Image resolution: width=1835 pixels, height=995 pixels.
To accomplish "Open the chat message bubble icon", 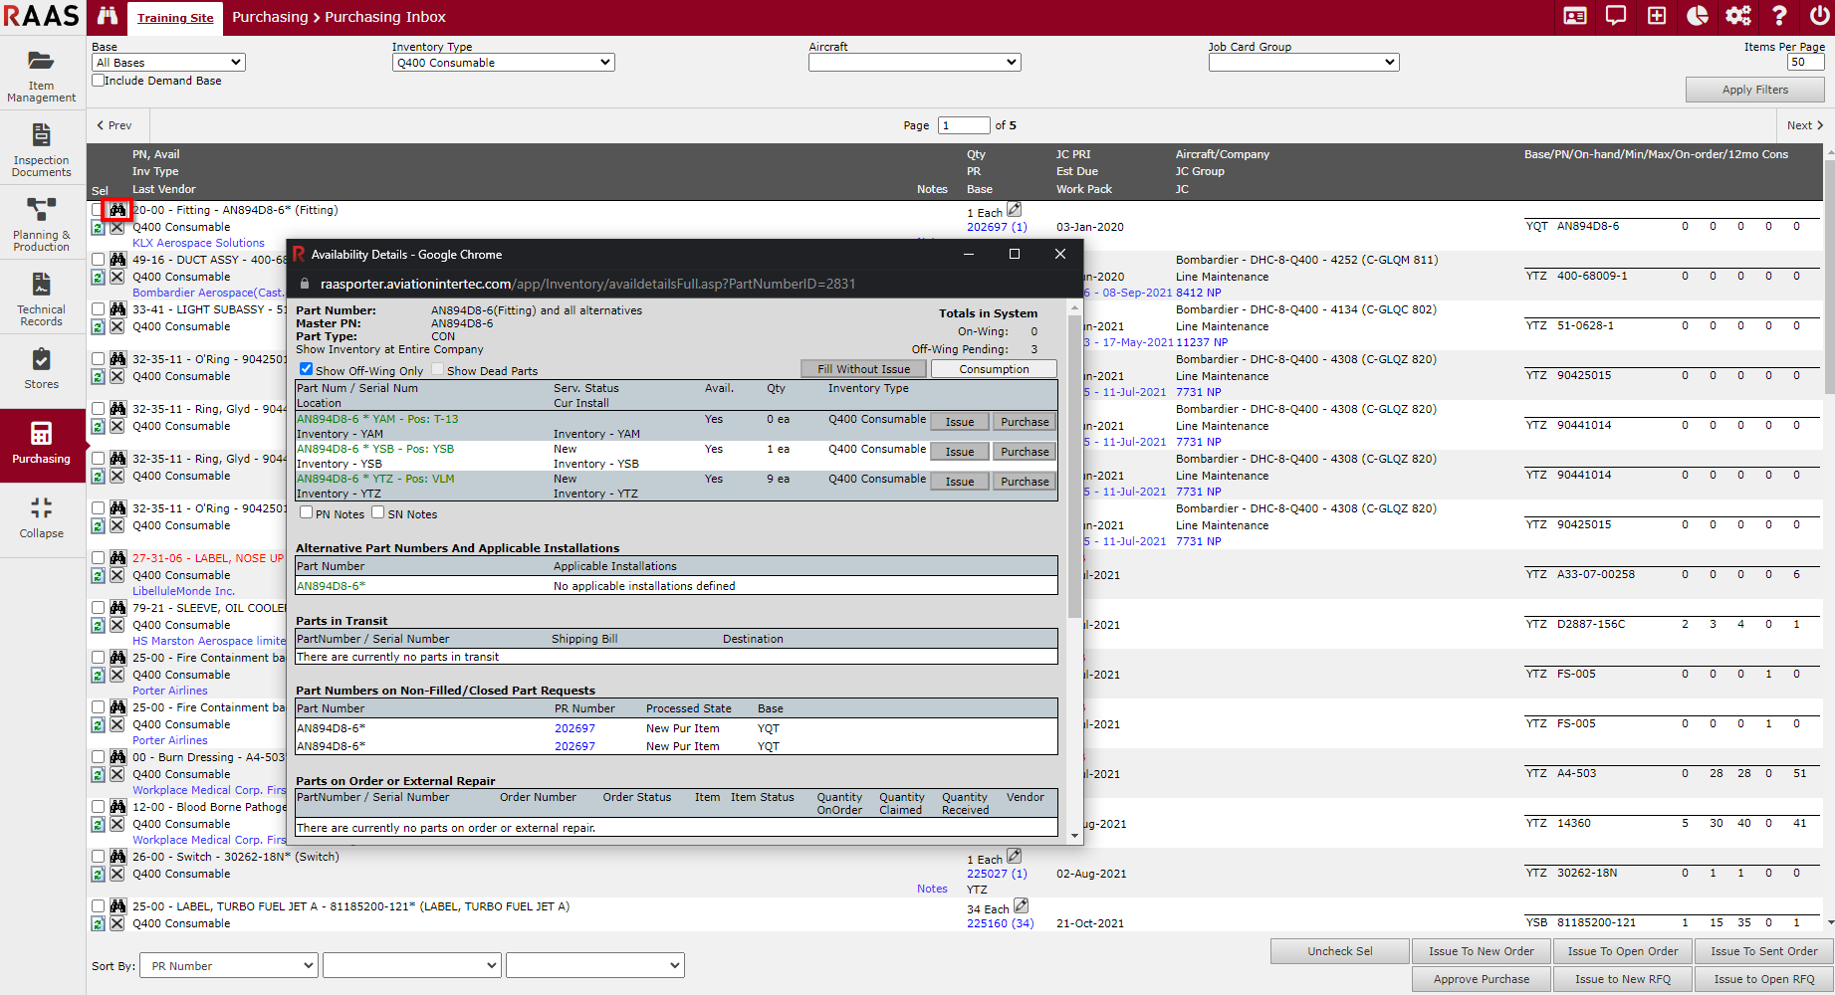I will 1616,16.
